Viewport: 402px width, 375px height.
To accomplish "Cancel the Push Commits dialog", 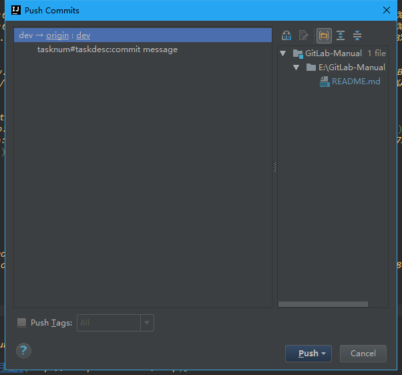I will pos(363,354).
